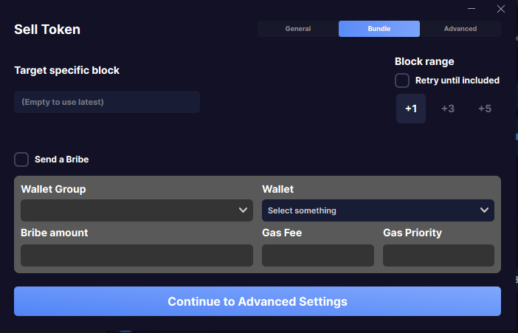Enable the Retry until included checkbox
Viewport: 518px width, 333px height.
[x=402, y=80]
